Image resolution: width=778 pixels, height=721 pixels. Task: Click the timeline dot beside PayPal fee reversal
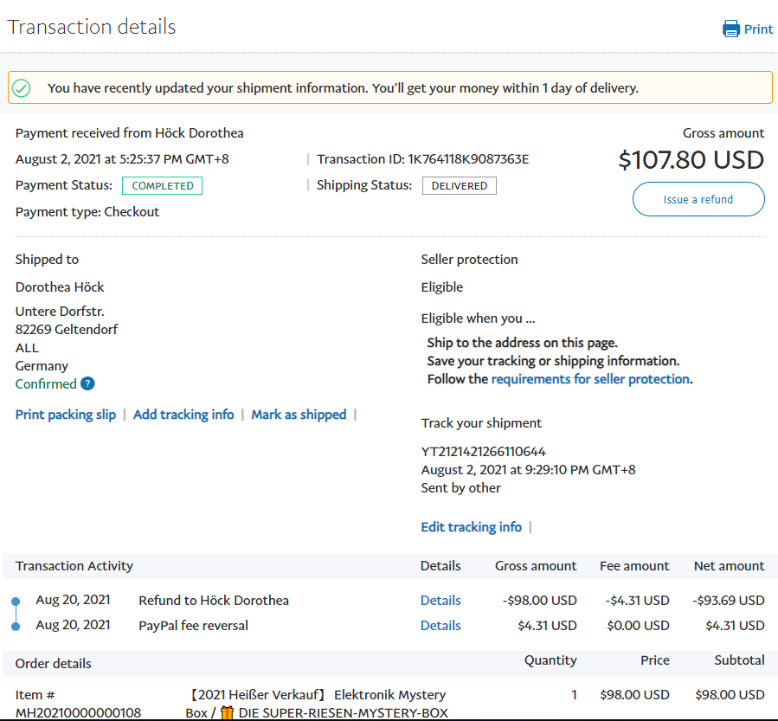tap(16, 626)
